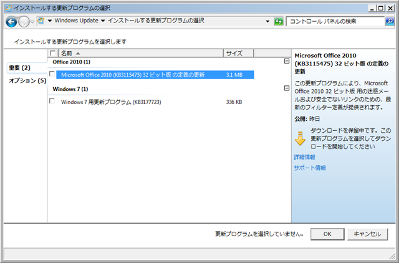Open the サポート情報 link
Screen dimensions: 399x263
point(310,168)
